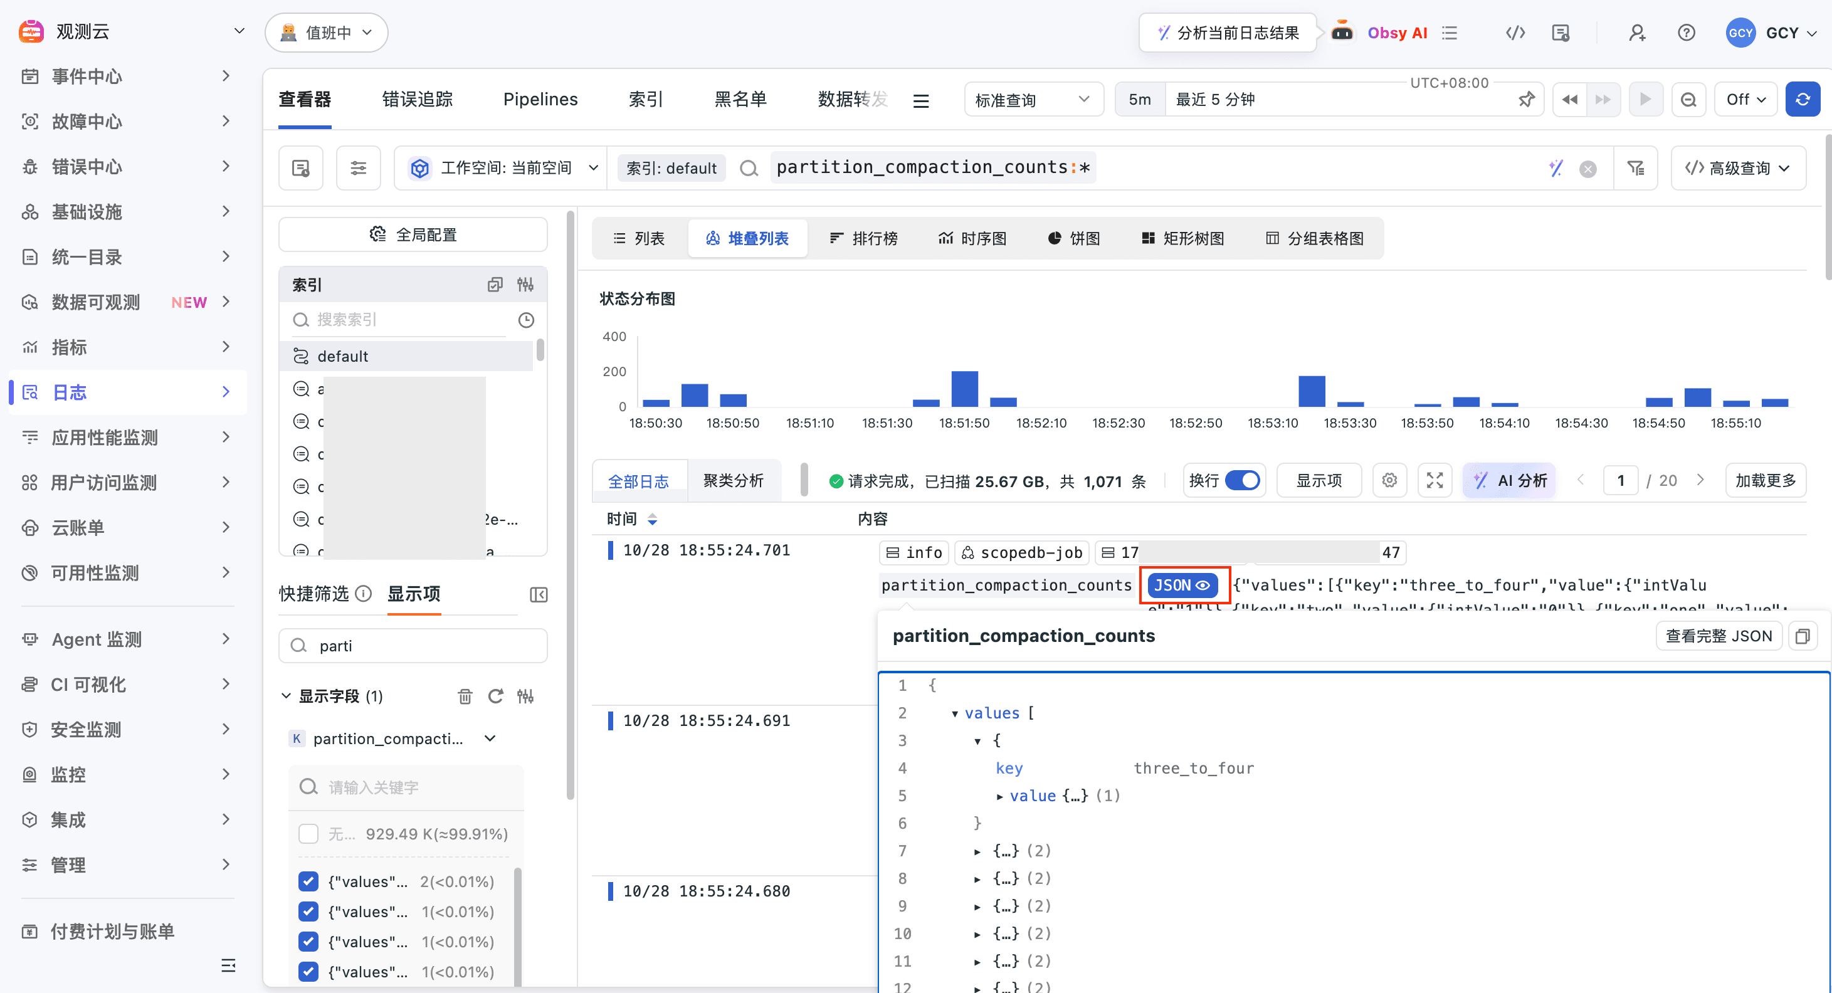Viewport: 1832px width, 993px height.
Task: Pin the current time range
Action: coord(1526,100)
